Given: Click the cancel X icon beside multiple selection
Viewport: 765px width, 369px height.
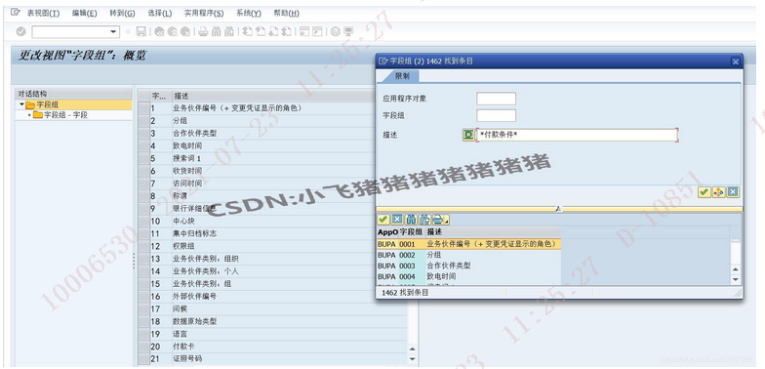Looking at the screenshot, I should coord(733,191).
